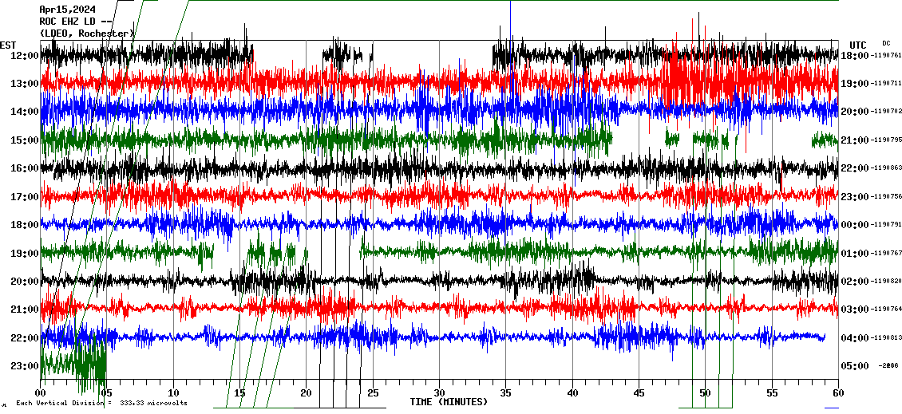Click the 05:00 UTC row label

(854, 366)
